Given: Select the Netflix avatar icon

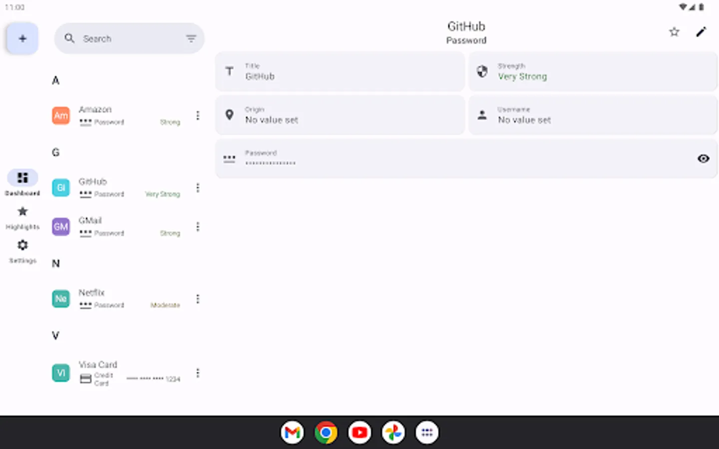Looking at the screenshot, I should pyautogui.click(x=61, y=299).
